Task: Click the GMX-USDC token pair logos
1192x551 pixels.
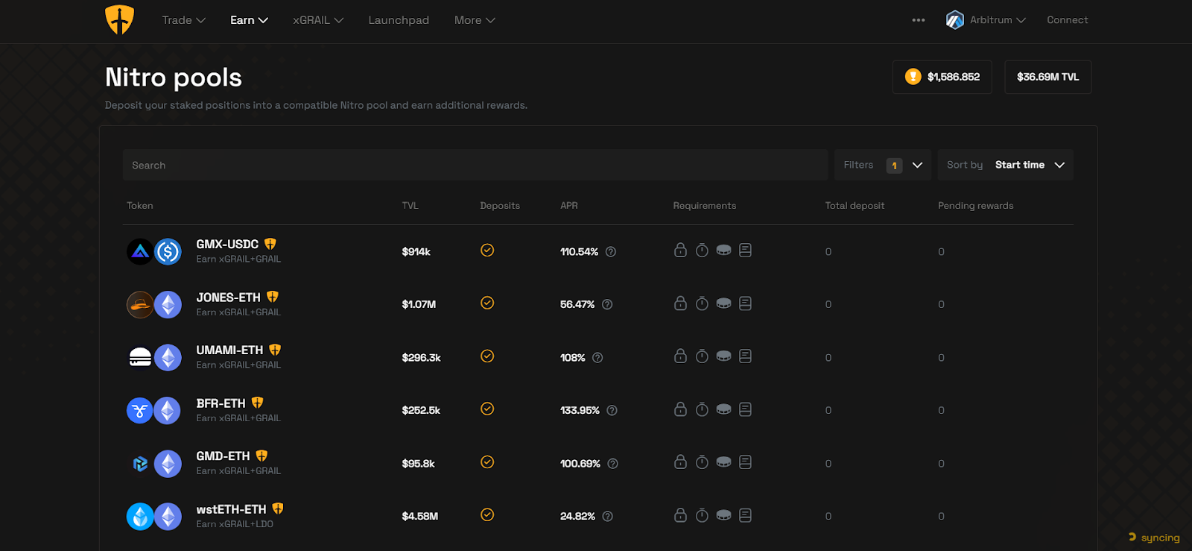Action: tap(154, 252)
